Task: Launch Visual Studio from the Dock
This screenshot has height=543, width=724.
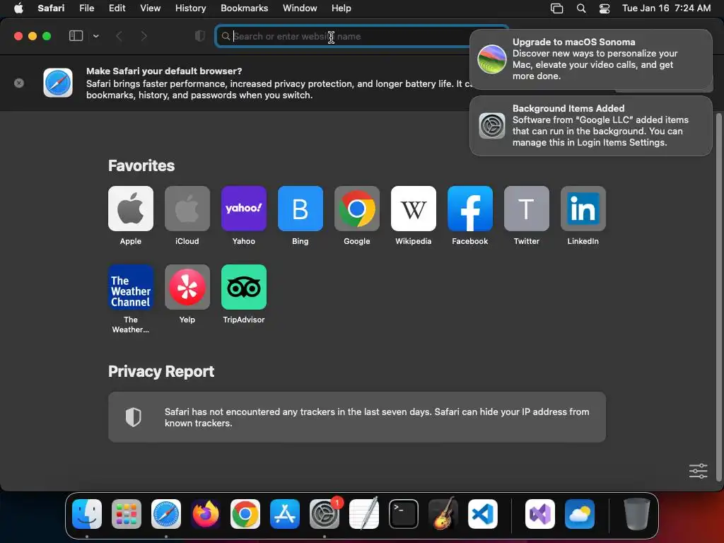Action: 540,514
